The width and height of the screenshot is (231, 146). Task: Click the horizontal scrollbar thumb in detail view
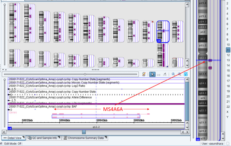pyautogui.click(x=84, y=132)
